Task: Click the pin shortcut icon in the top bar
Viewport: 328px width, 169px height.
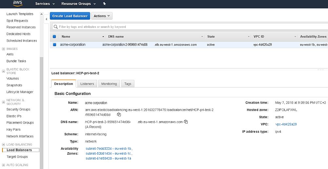Action: pos(104,4)
